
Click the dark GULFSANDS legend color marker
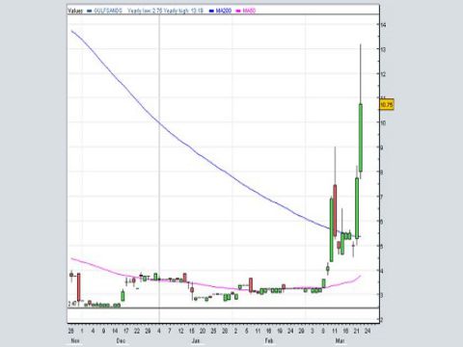click(x=90, y=11)
